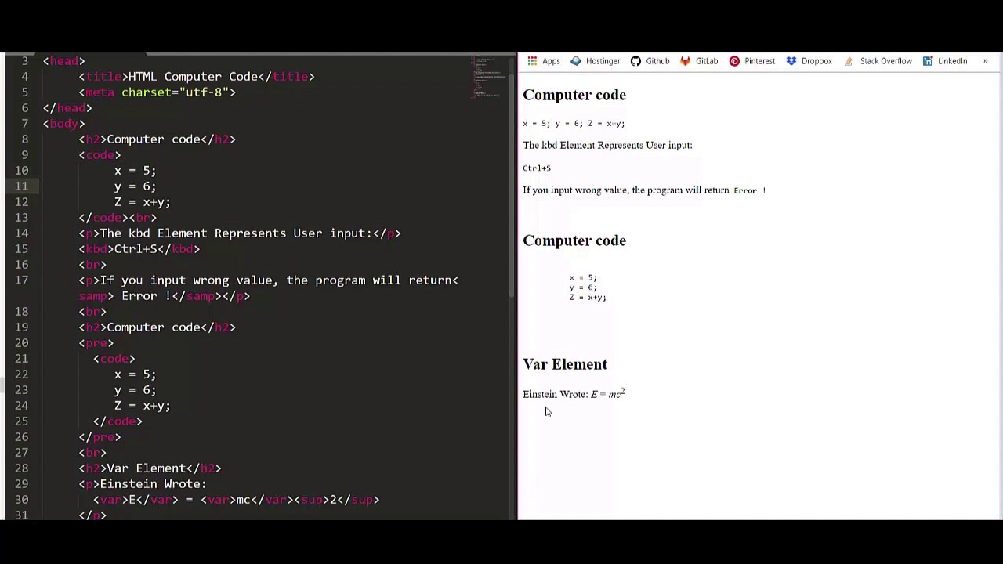Click 'Ctrl+S' keyboard text in preview
This screenshot has height=564, width=1003.
pyautogui.click(x=537, y=168)
